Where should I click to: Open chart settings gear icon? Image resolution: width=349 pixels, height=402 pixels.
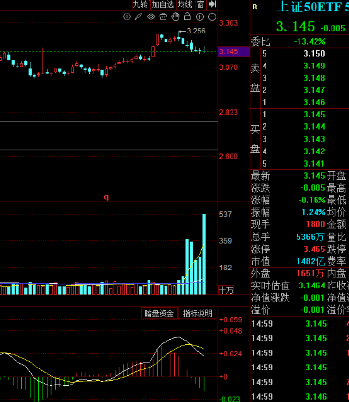(x=127, y=17)
